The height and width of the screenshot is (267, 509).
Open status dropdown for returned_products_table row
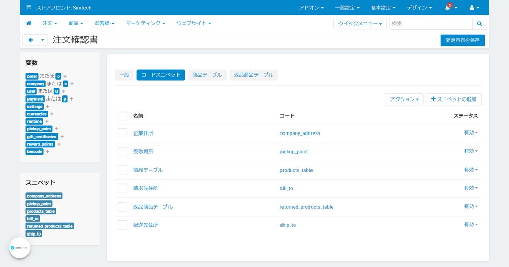(471, 206)
